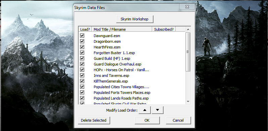268x131 pixels.
Task: Click the mod list scrollbar thumb
Action: point(188,52)
